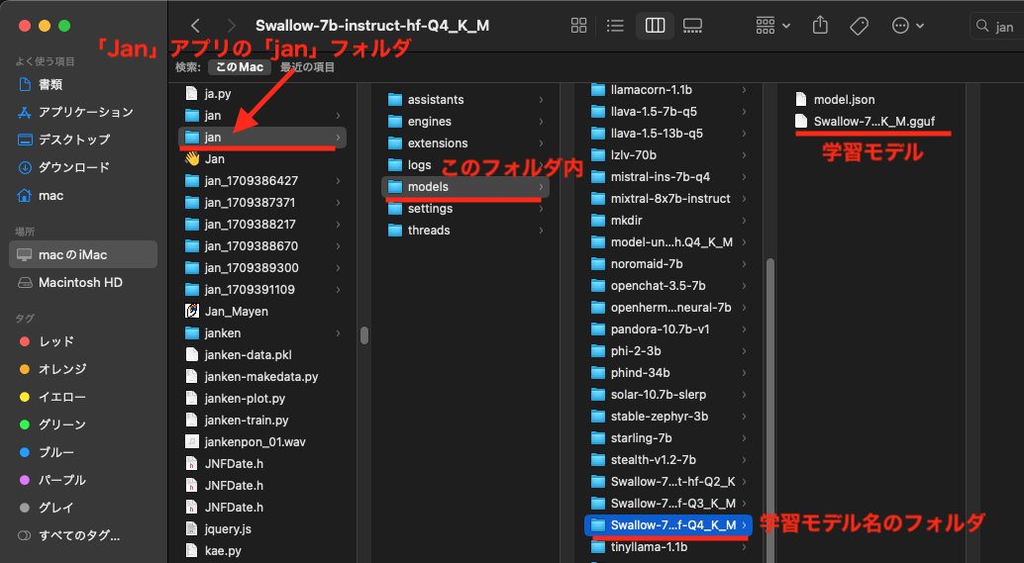This screenshot has height=563, width=1024.
Task: Switch Finder to list view
Action: point(615,26)
